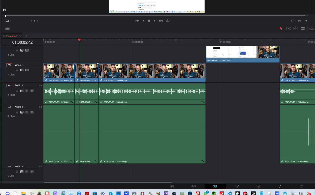Add a new timeline tab
The height and width of the screenshot is (195, 315).
[x=27, y=36]
